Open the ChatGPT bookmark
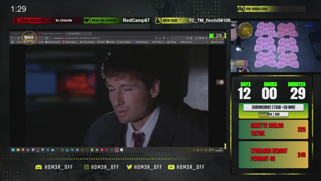This screenshot has height=181, width=321. click(x=101, y=42)
